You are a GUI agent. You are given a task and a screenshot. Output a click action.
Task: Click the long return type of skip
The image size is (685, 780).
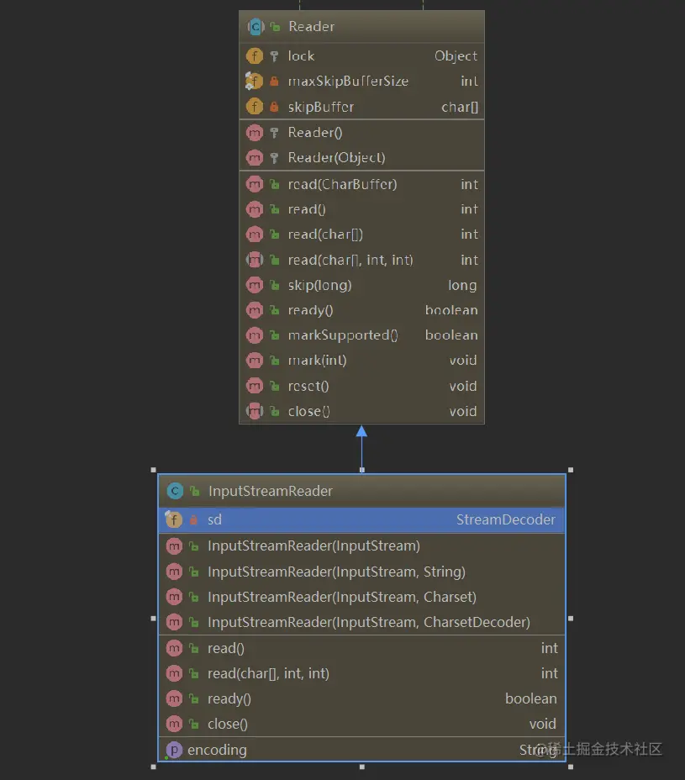click(462, 286)
